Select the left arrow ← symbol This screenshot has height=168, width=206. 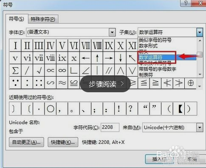pos(85,58)
